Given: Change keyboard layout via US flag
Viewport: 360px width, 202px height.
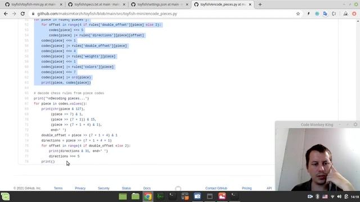Looking at the screenshot, I should tap(325, 196).
